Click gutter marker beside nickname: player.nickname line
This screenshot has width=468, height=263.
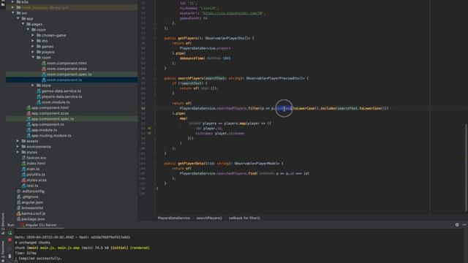tap(149, 133)
